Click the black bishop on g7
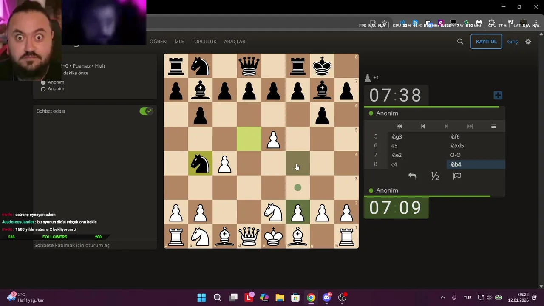This screenshot has height=306, width=544. [322, 90]
